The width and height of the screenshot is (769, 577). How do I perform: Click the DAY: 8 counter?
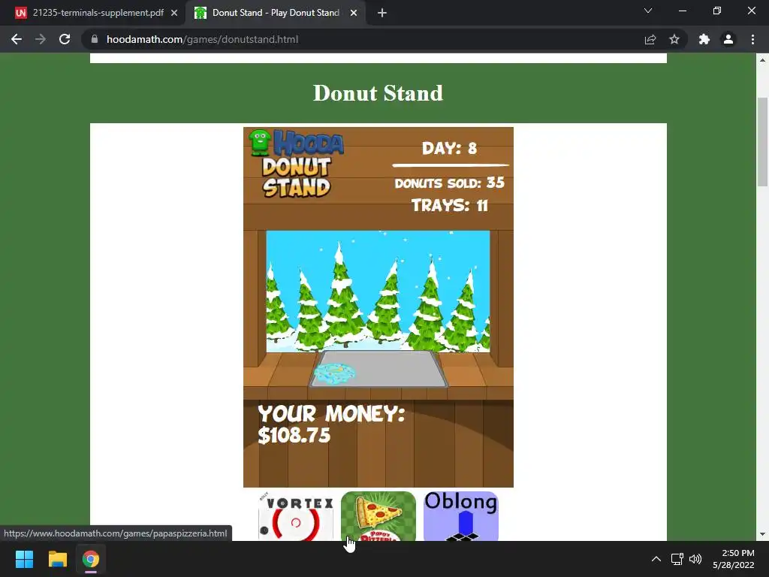[x=449, y=148]
